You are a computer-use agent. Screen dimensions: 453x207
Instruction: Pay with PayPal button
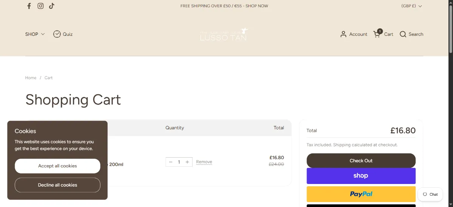click(x=361, y=194)
